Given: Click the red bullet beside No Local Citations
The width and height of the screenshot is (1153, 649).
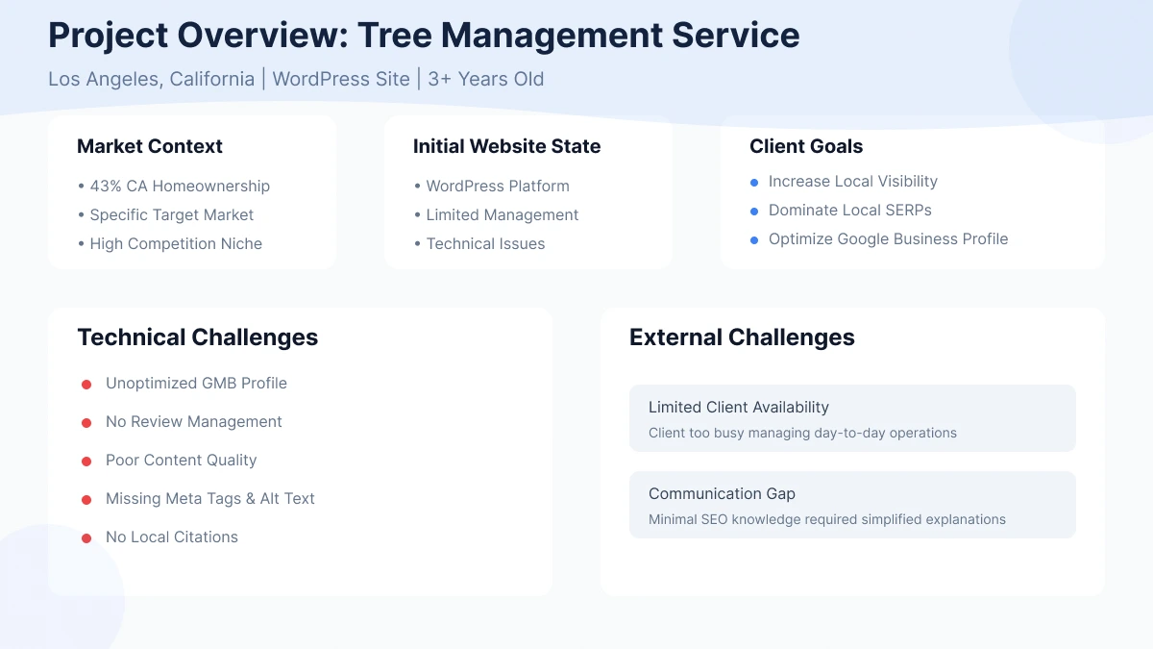Looking at the screenshot, I should (x=86, y=537).
